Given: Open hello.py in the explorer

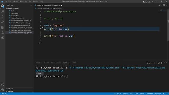Looking at the screenshot, I should tap(14, 11).
